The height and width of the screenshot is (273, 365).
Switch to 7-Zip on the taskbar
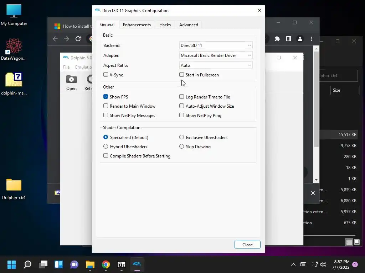coord(122,264)
